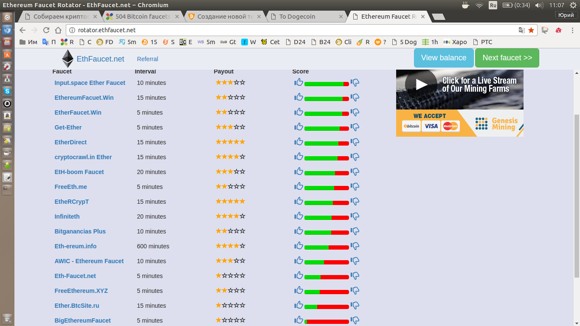The image size is (580, 326).
Task: Thumbs down Bitganancias Plus
Action: click(355, 231)
